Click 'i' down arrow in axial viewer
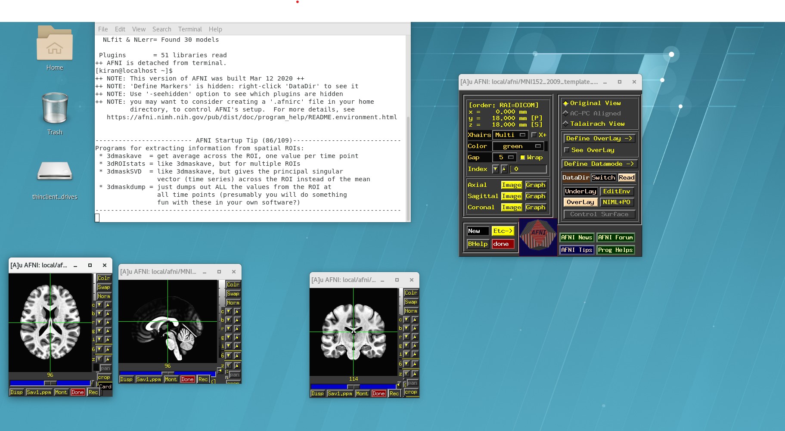 (99, 339)
